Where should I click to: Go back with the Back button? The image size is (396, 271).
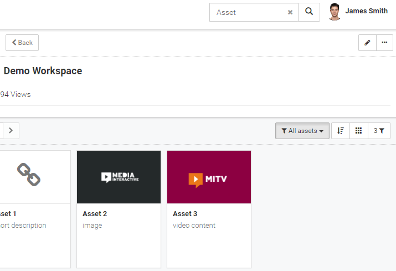click(x=22, y=43)
